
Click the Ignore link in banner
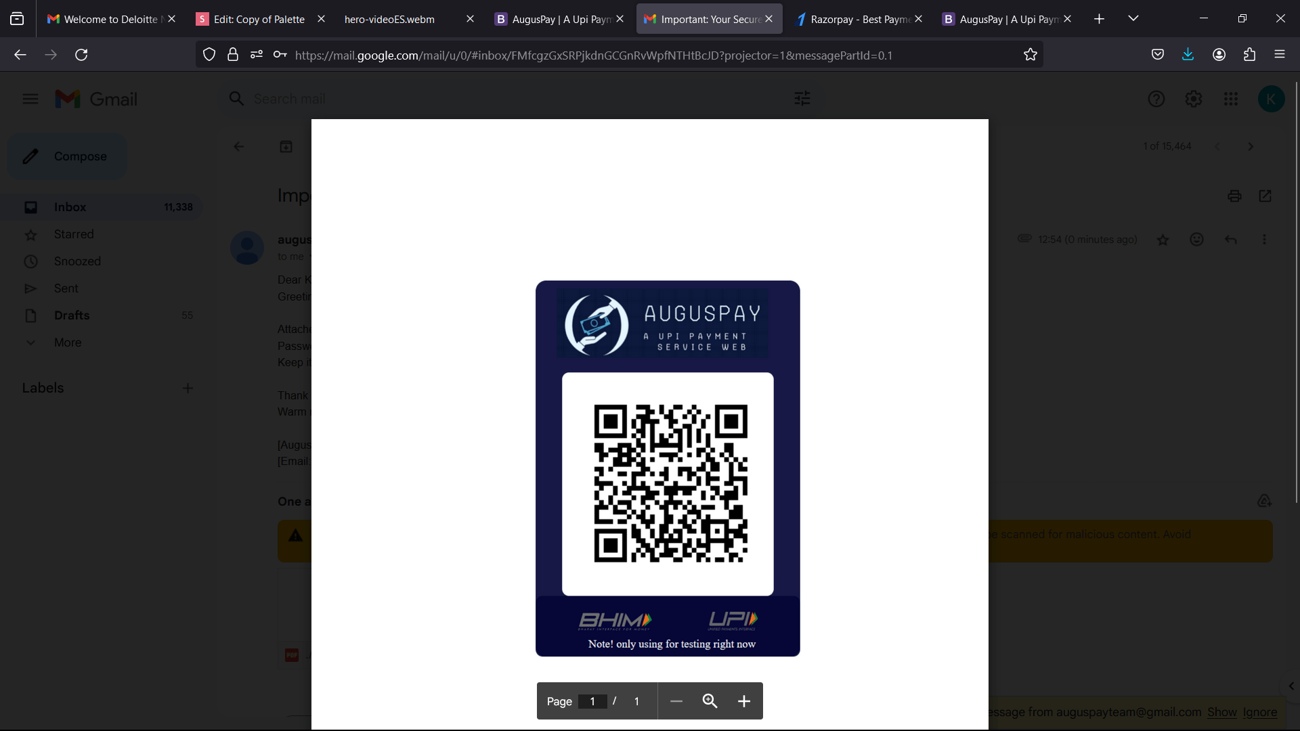pos(1259,712)
